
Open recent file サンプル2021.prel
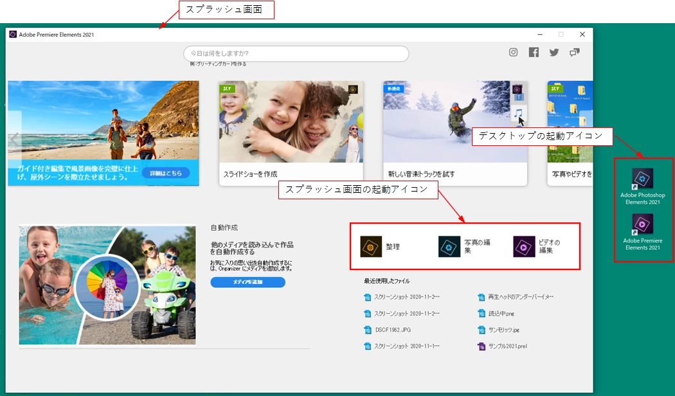(x=502, y=346)
